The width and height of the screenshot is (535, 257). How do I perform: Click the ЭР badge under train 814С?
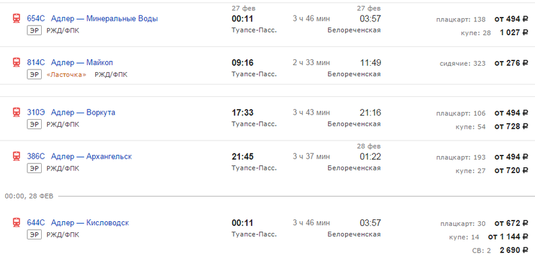[34, 75]
